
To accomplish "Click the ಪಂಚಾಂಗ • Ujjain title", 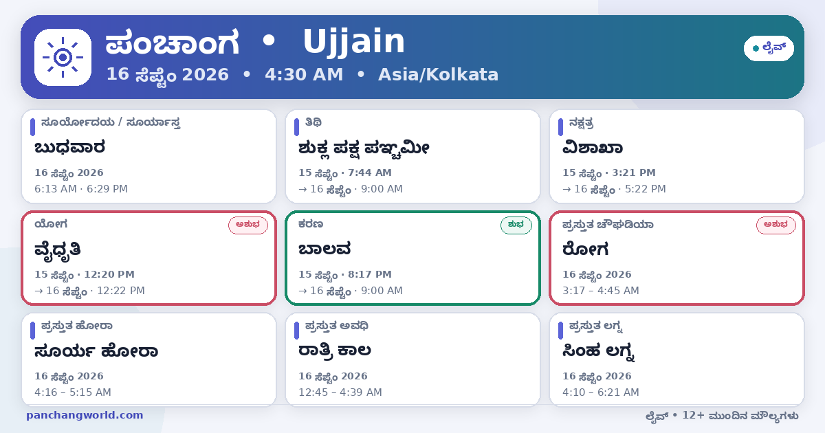I will click(255, 43).
